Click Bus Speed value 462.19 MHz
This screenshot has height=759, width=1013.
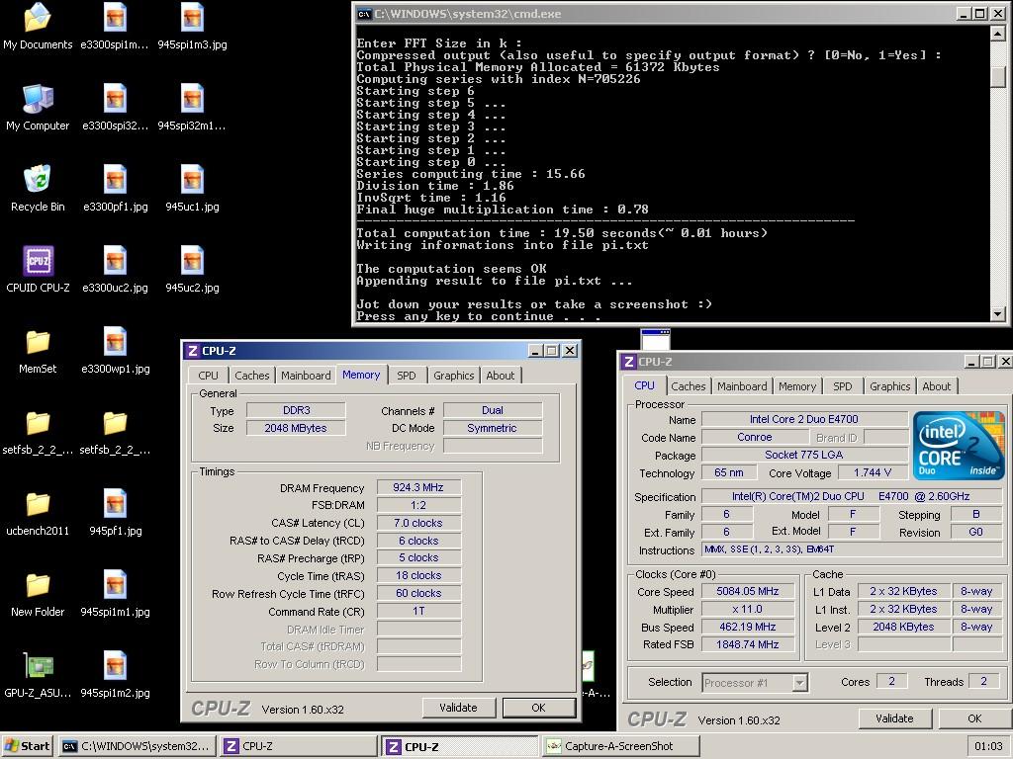[748, 627]
